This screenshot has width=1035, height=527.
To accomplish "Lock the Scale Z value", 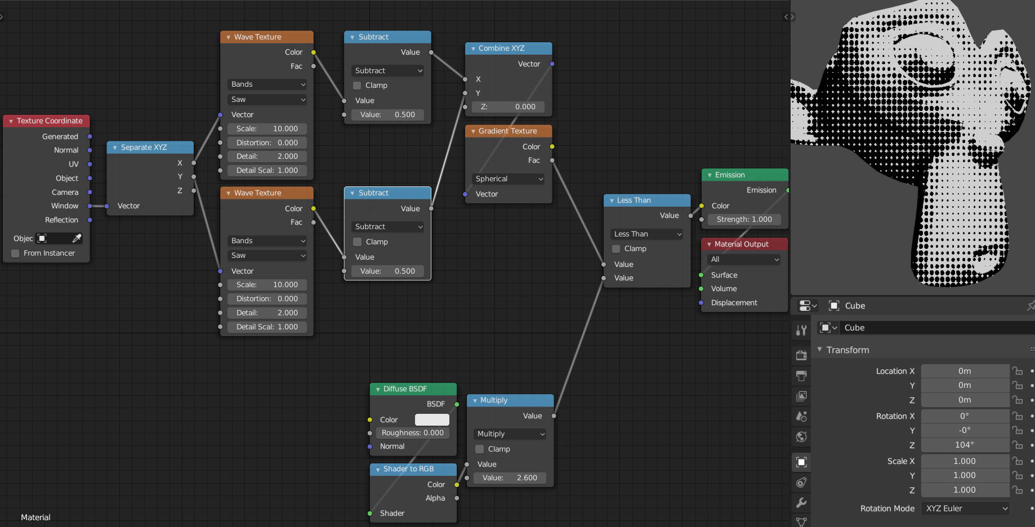I will coord(1018,490).
